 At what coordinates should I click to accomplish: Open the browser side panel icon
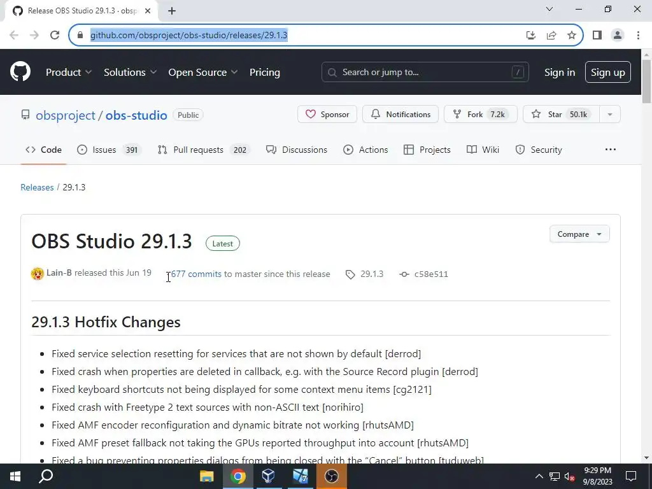pos(597,35)
